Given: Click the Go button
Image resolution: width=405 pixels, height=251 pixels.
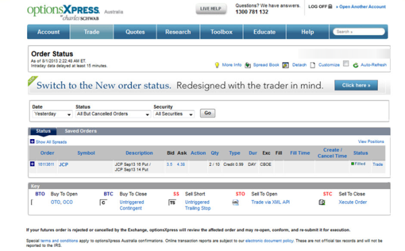Looking at the screenshot, I should point(208,113).
